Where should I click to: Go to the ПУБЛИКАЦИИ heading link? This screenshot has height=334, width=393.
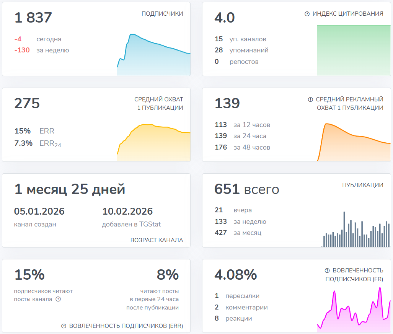pos(362,185)
